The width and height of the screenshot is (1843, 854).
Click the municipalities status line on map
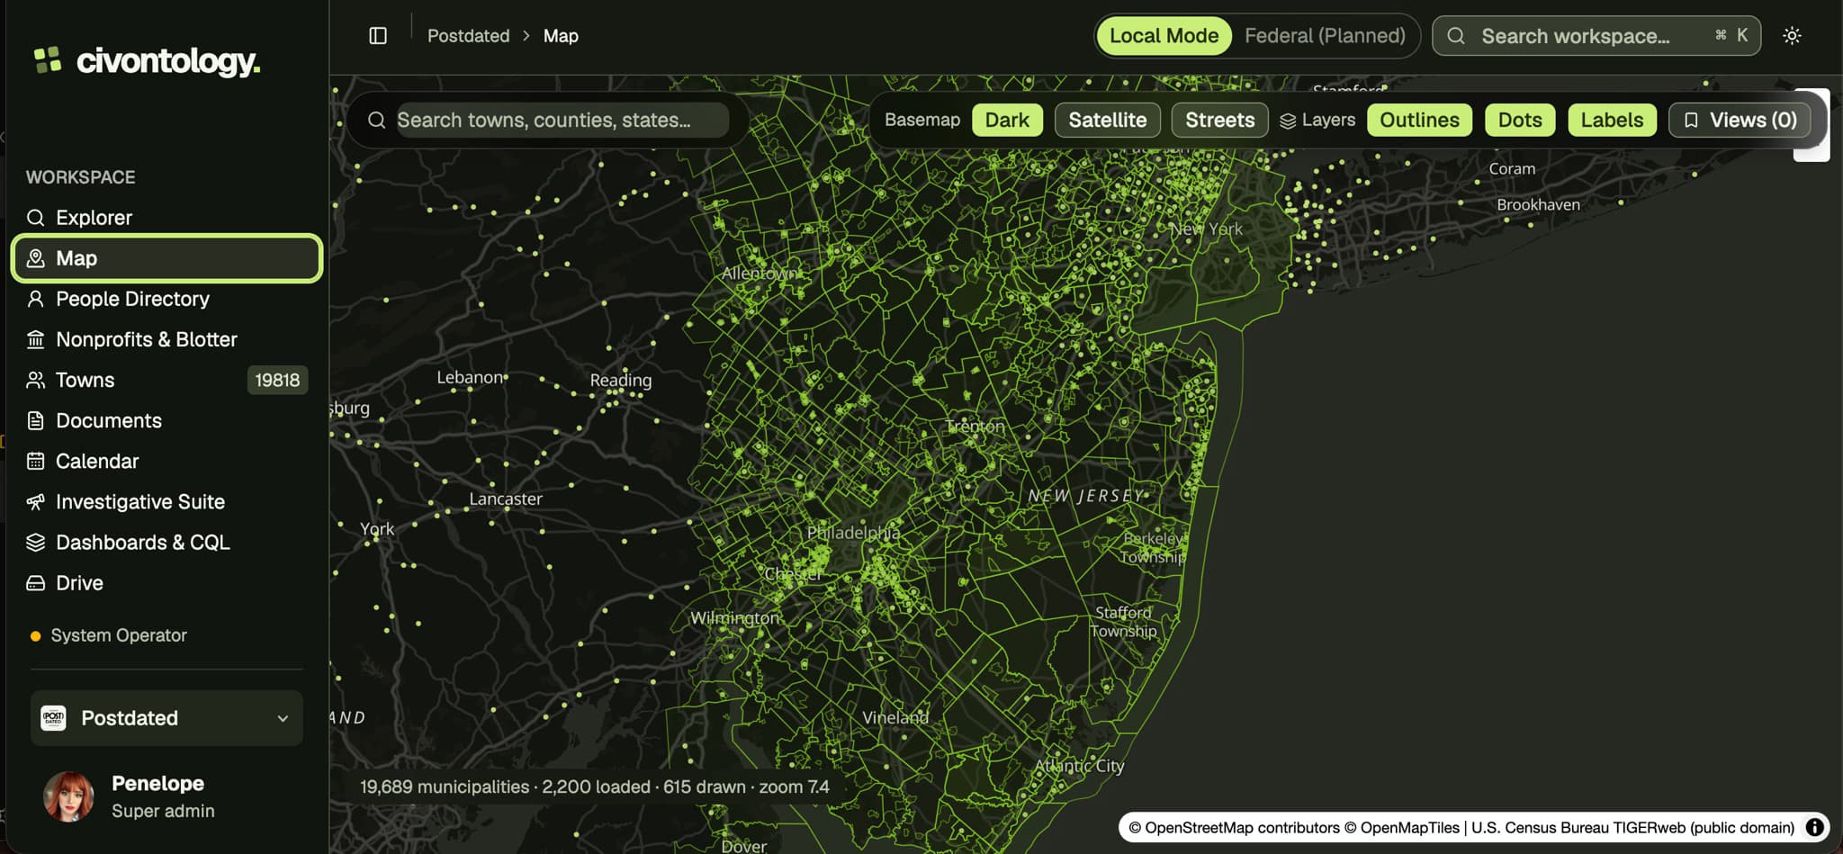[x=595, y=787]
